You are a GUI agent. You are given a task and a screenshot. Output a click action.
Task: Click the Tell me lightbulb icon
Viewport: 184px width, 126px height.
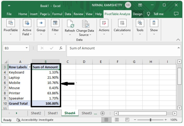(149, 14)
